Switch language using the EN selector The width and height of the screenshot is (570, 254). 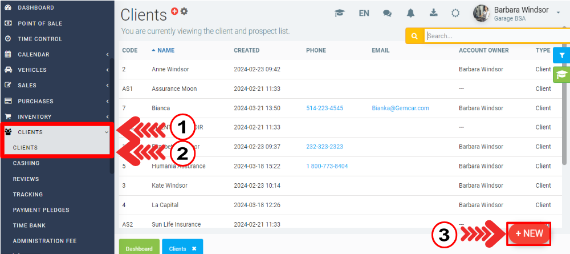[x=364, y=13]
